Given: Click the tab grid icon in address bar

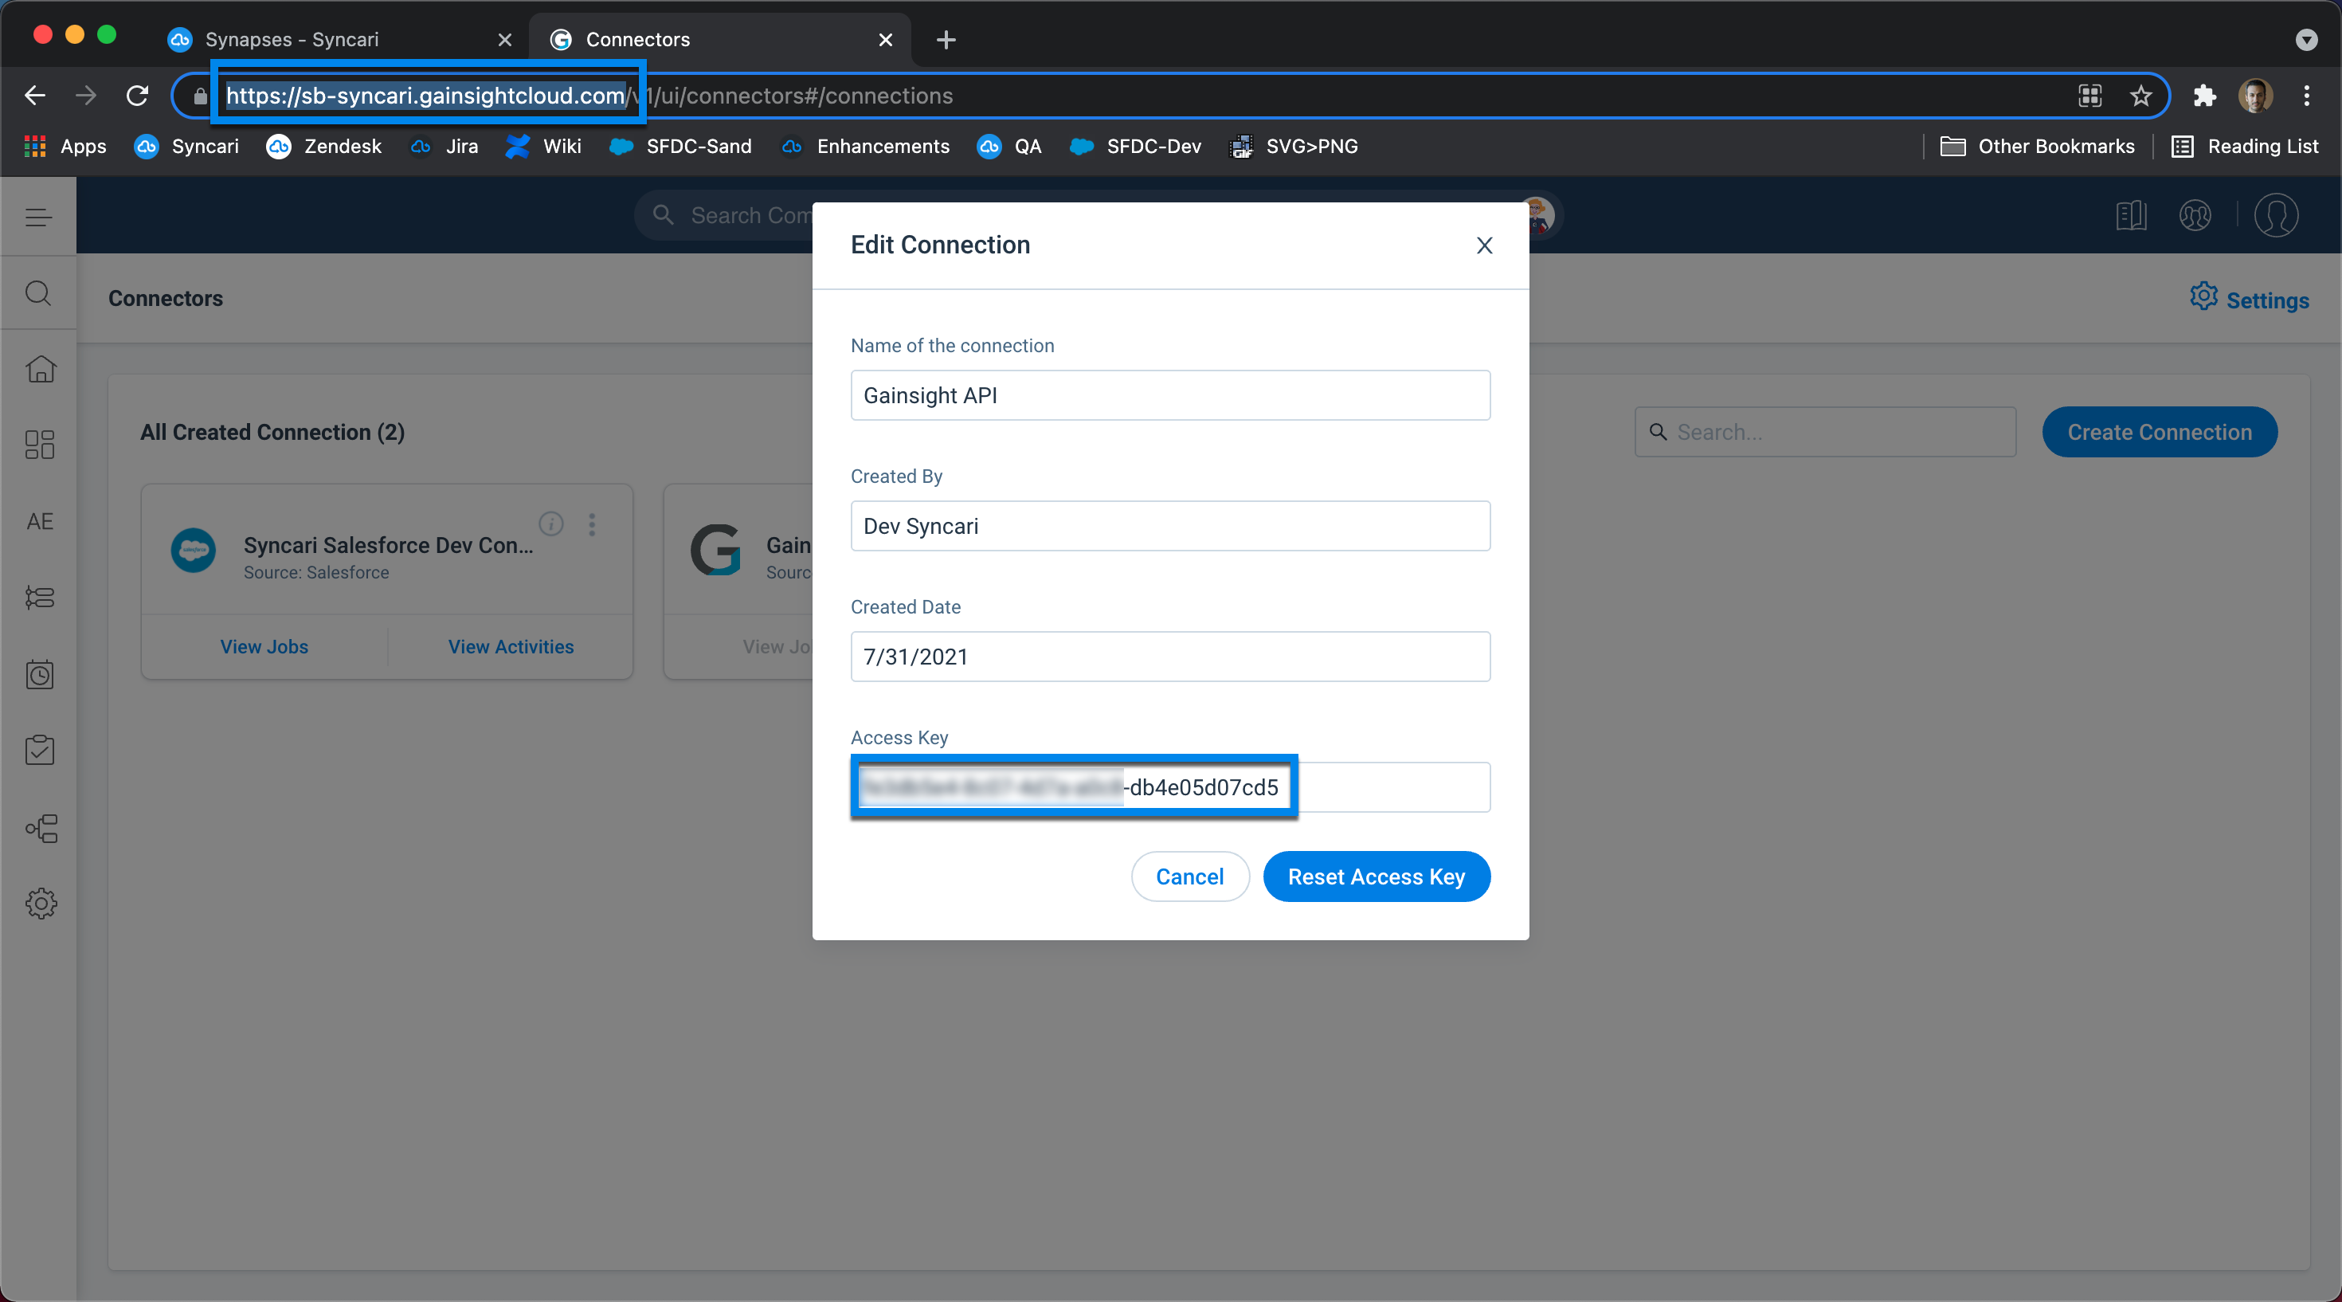Looking at the screenshot, I should (x=2089, y=96).
